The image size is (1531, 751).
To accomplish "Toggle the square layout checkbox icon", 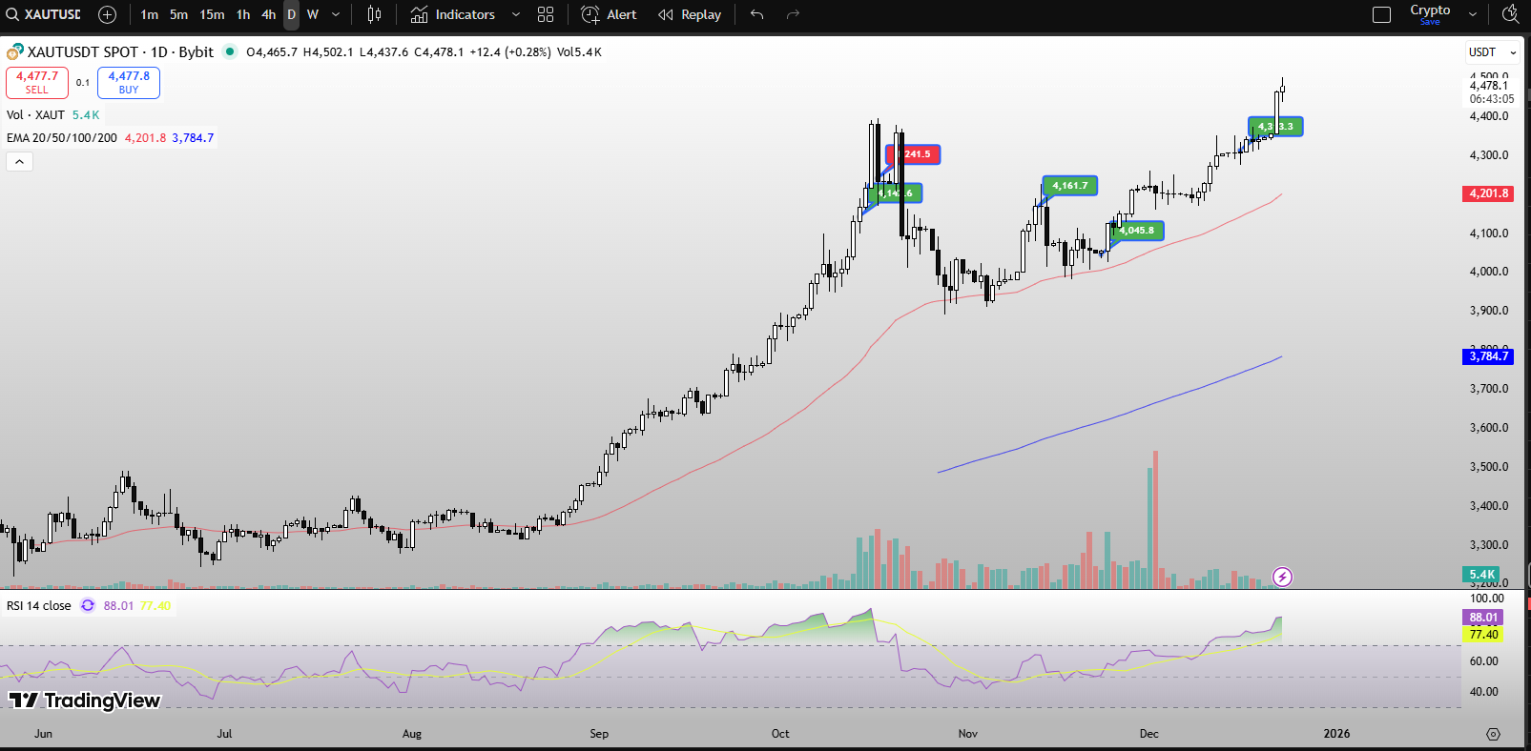I will coord(1381,14).
